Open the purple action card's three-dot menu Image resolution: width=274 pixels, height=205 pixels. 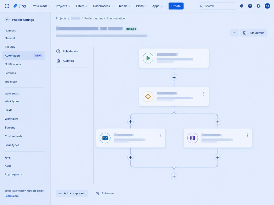pyautogui.click(x=248, y=135)
